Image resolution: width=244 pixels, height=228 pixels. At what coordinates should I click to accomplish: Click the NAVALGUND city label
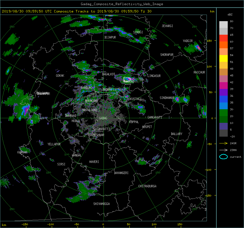pos(90,110)
